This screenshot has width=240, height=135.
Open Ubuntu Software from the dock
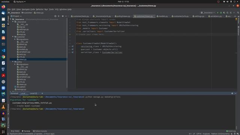pyautogui.click(x=3, y=38)
